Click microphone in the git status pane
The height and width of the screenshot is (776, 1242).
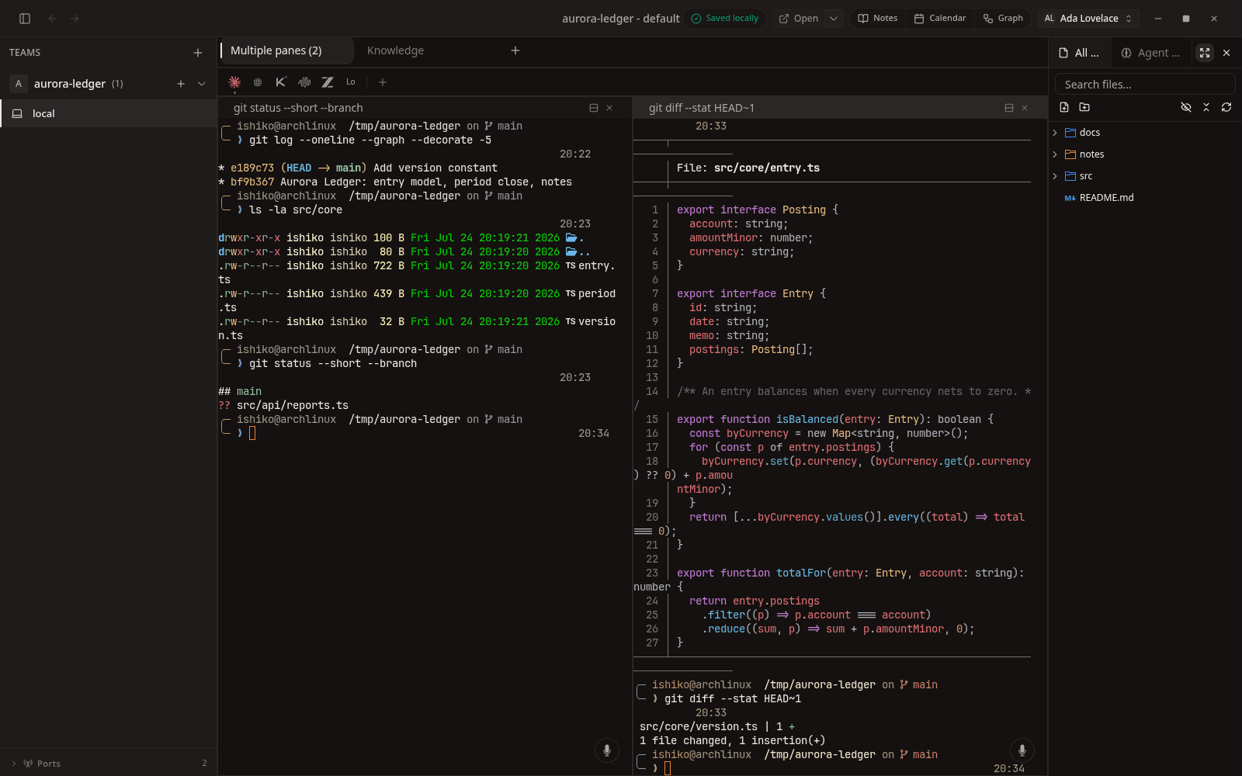coord(607,750)
